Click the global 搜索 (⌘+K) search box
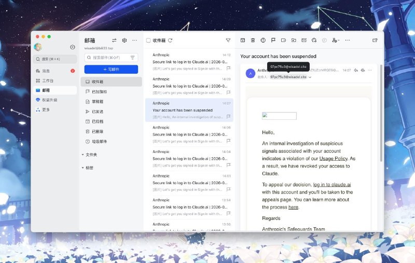 [x=55, y=59]
